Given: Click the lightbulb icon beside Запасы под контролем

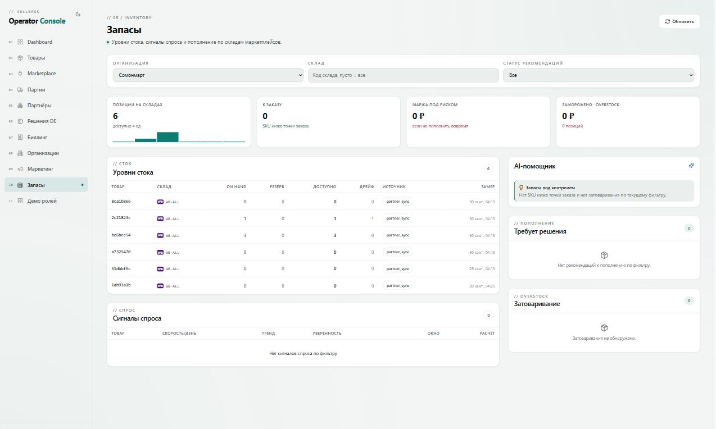Looking at the screenshot, I should 521,188.
